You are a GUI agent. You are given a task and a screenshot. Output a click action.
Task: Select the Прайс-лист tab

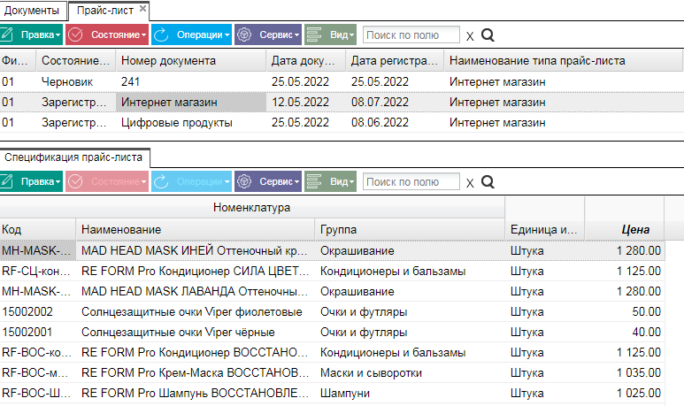coord(104,11)
